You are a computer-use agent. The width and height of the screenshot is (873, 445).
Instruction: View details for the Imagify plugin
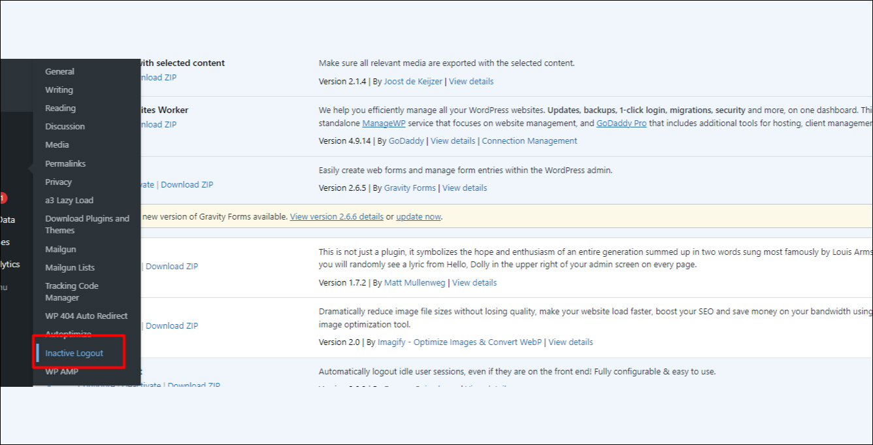570,342
